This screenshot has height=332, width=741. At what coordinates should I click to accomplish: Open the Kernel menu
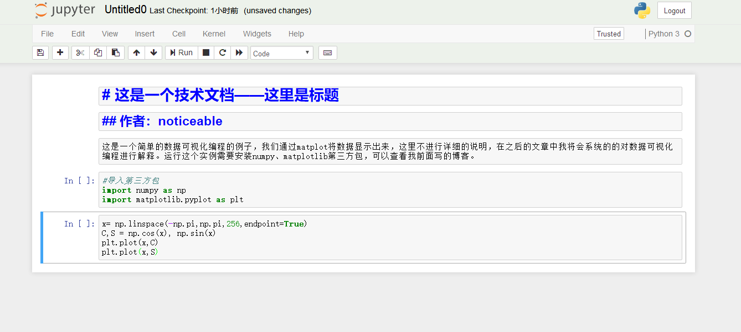coord(214,34)
